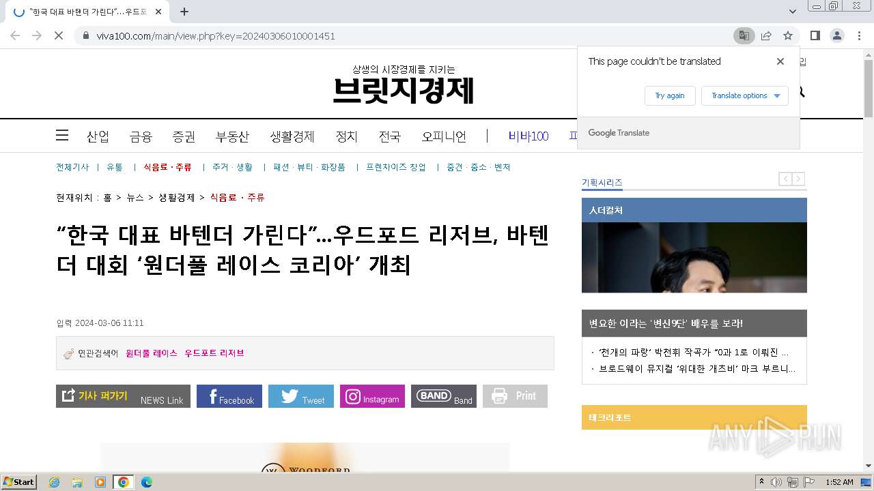Select the 전체기사 subcategory
The height and width of the screenshot is (491, 874).
point(72,167)
